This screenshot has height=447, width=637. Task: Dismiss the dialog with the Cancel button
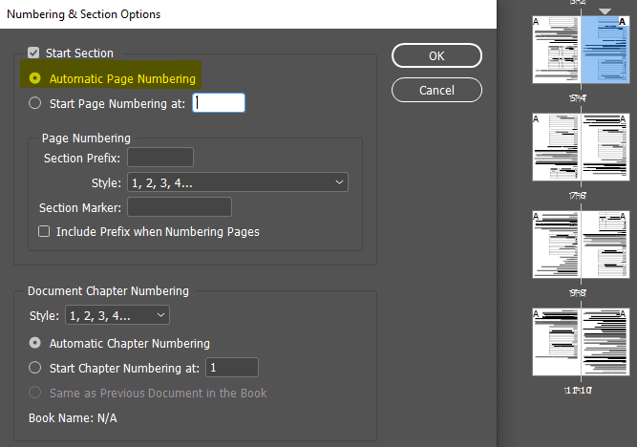click(x=436, y=90)
